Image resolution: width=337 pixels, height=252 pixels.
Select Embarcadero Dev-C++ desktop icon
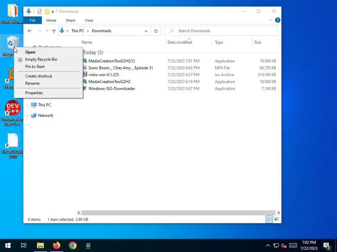[12, 113]
